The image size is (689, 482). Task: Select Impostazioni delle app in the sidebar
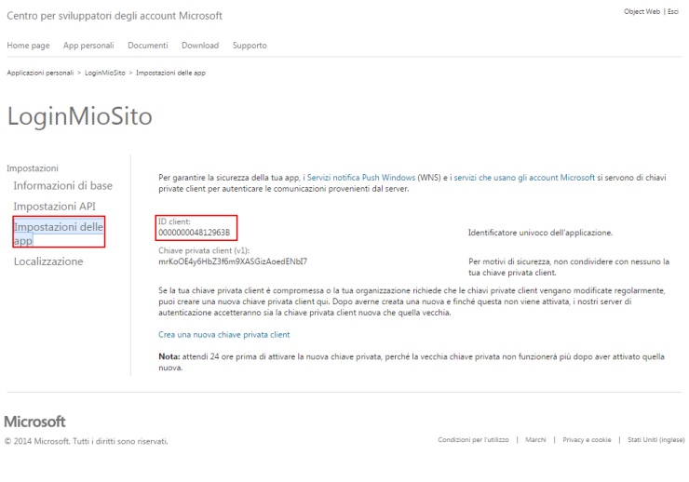click(x=58, y=233)
